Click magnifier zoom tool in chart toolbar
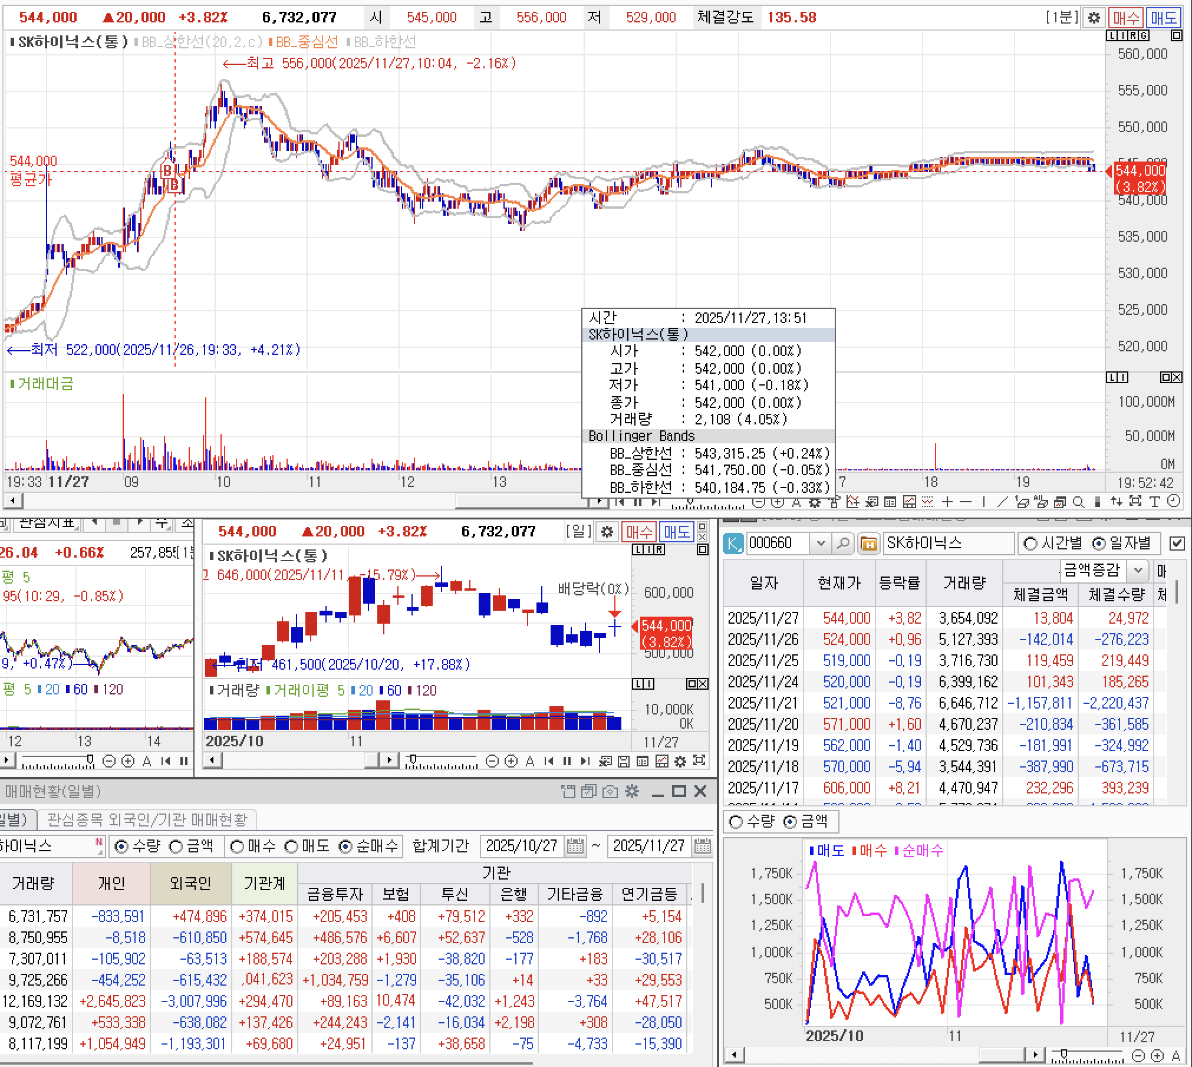Screen dimensions: 1192x1067 point(1078,502)
